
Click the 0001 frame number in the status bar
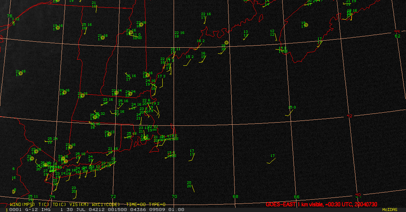[16, 210]
